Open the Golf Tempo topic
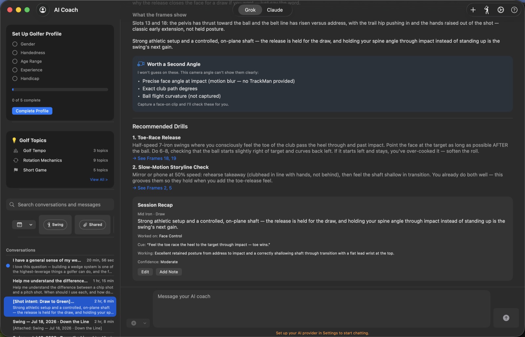Image resolution: width=525 pixels, height=337 pixels. 60,150
